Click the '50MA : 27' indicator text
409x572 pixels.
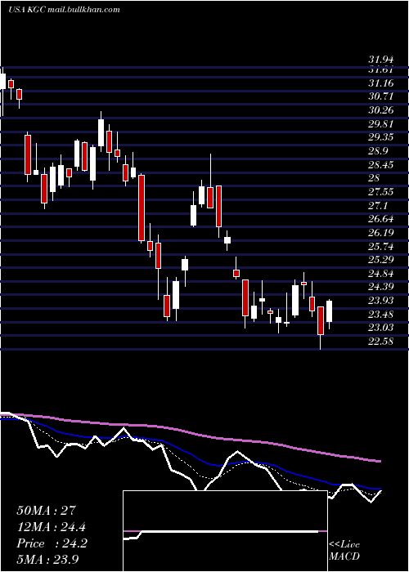point(47,511)
